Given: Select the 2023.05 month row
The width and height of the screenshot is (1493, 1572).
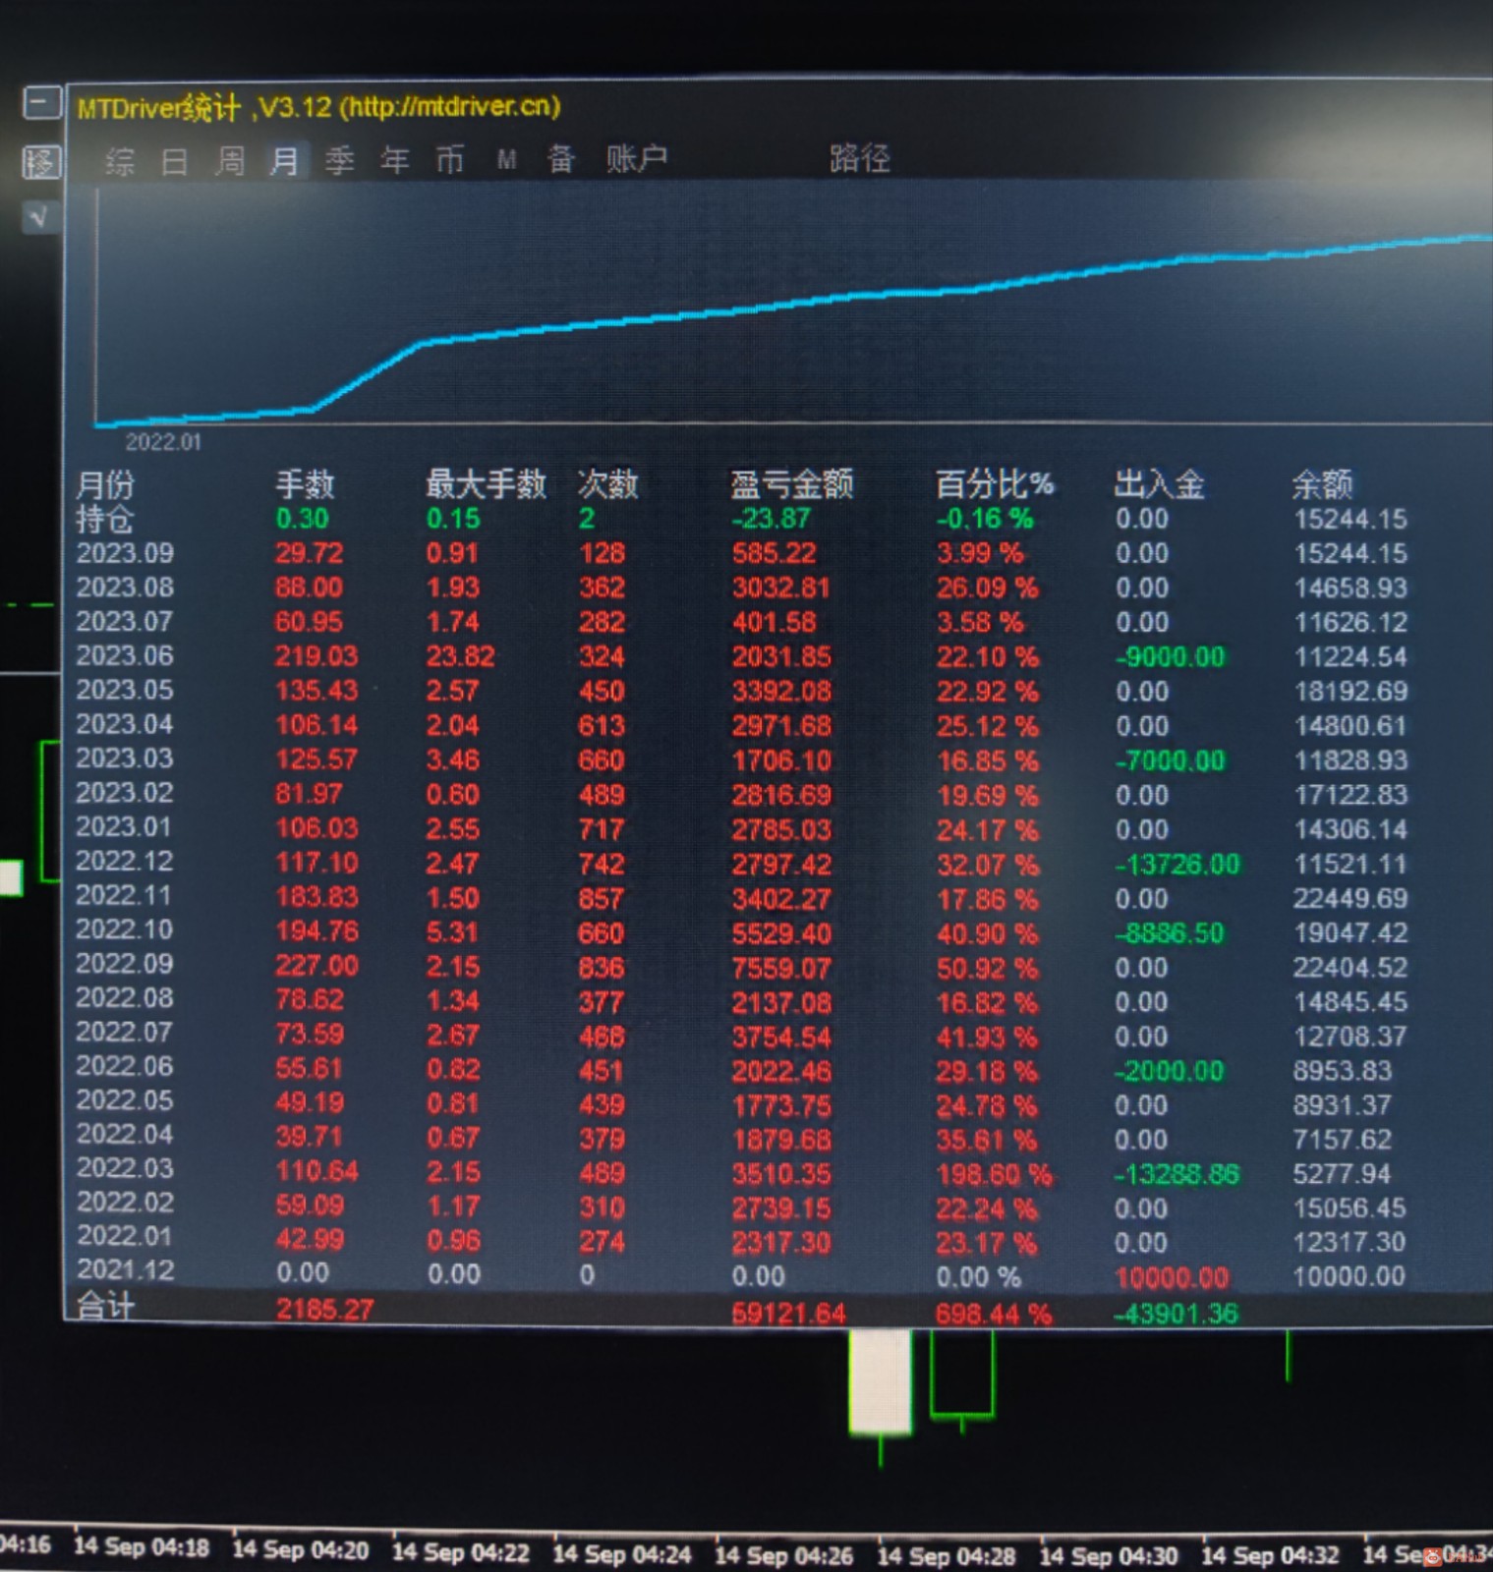Looking at the screenshot, I should point(742,691).
